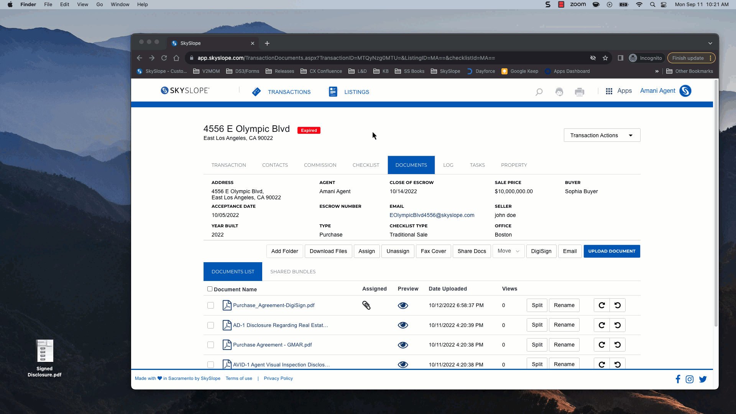Viewport: 736px width, 414px height.
Task: Open SkySlope Instagram icon in footer
Action: 690,379
